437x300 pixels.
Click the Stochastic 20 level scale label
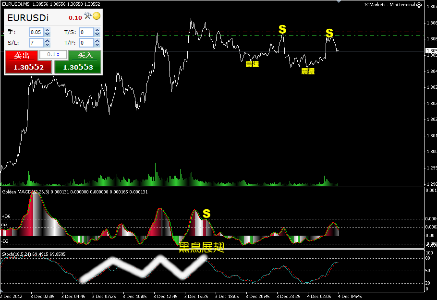(427, 283)
